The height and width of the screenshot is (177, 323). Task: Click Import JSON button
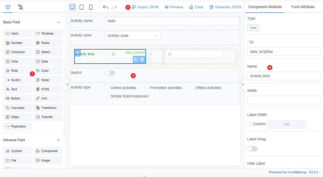click(x=145, y=7)
